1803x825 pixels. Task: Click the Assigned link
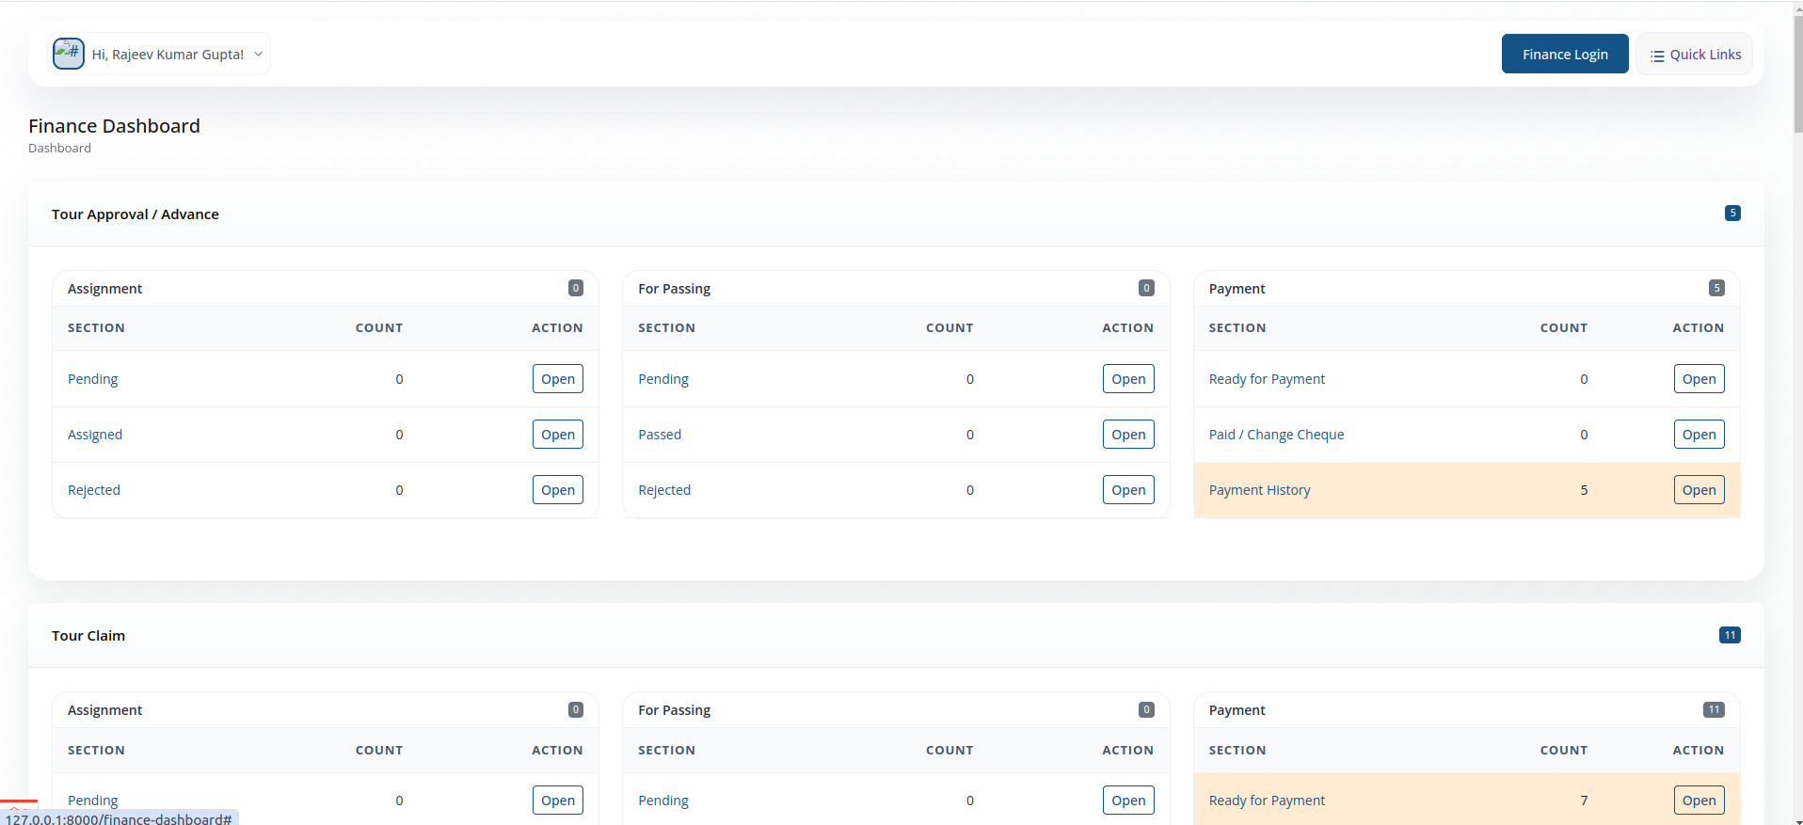pos(95,435)
